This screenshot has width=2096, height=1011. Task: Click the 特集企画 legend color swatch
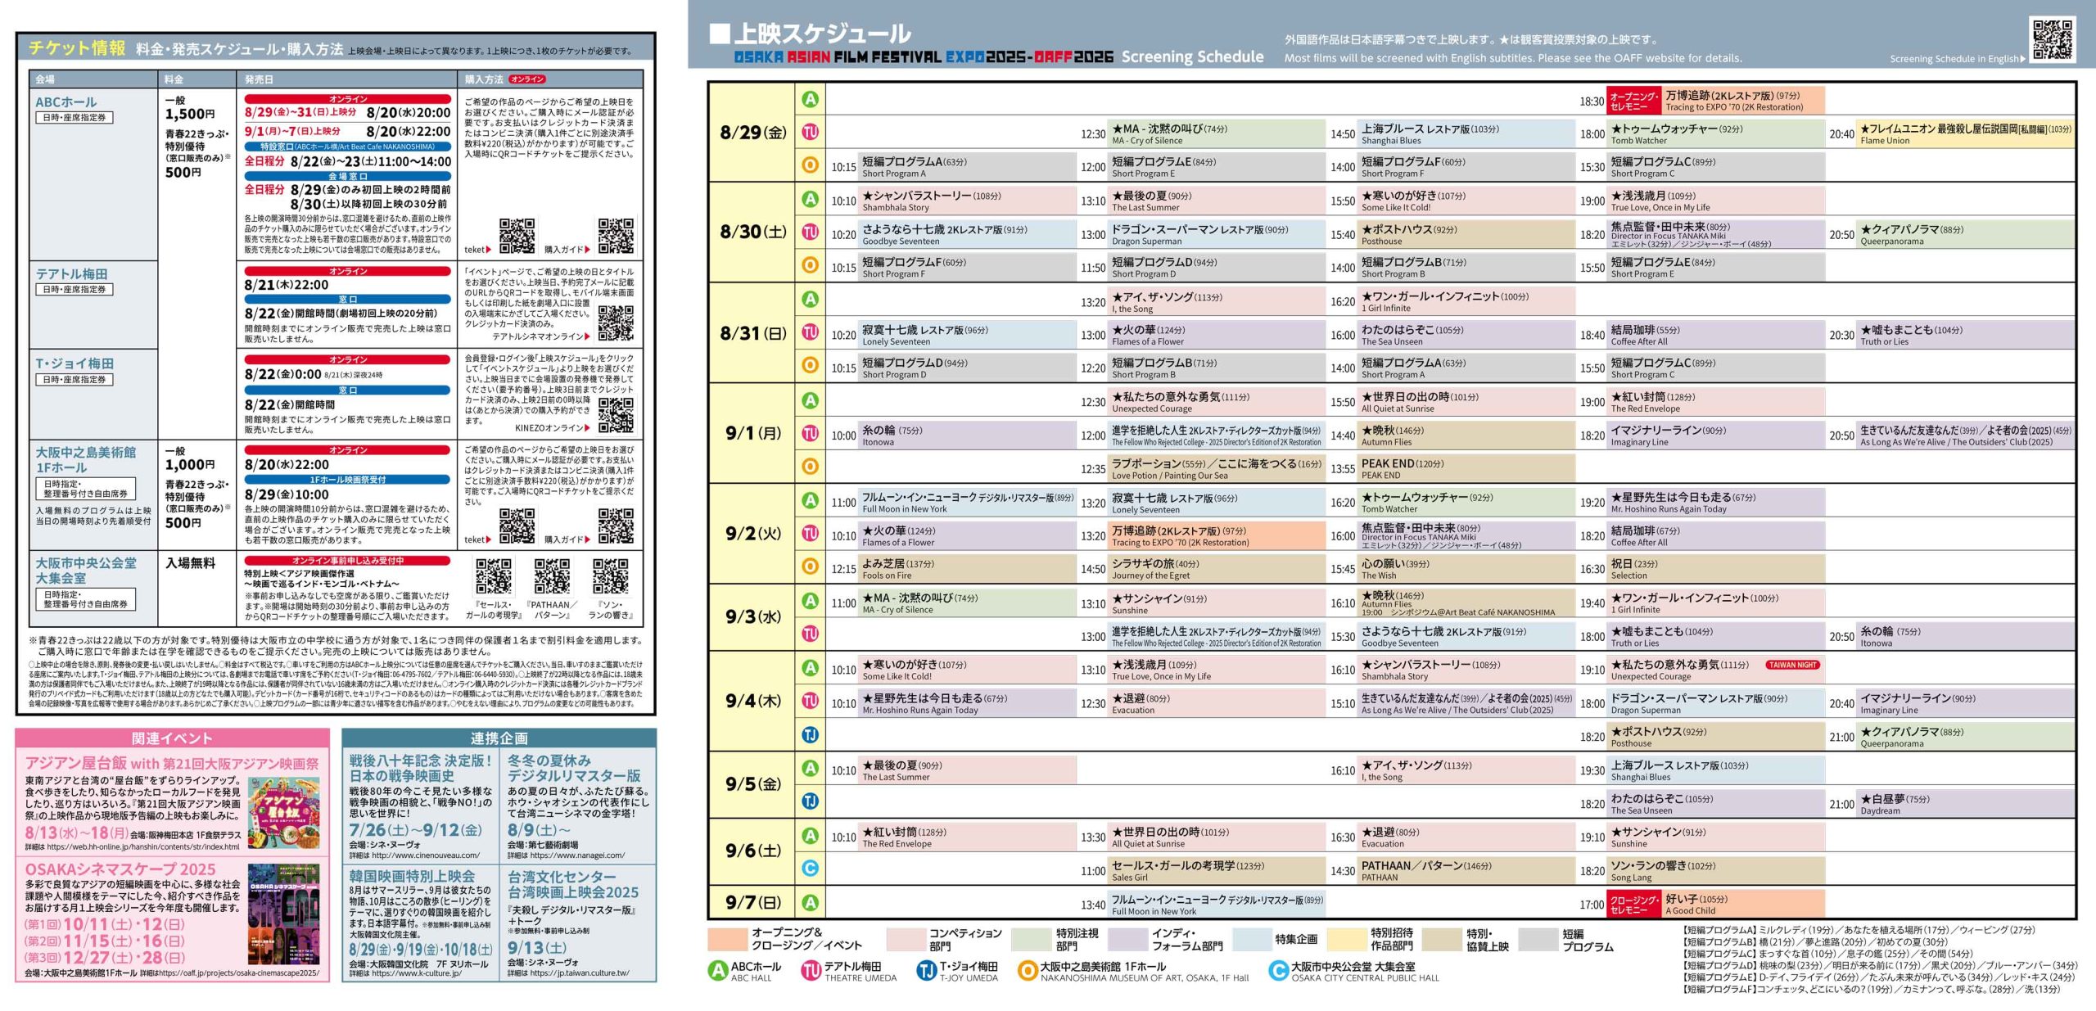coord(1251,938)
